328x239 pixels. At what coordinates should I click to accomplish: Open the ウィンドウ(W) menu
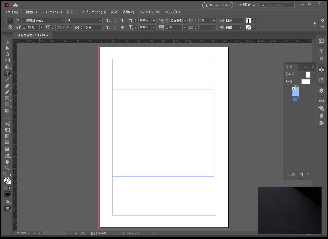tap(150, 12)
